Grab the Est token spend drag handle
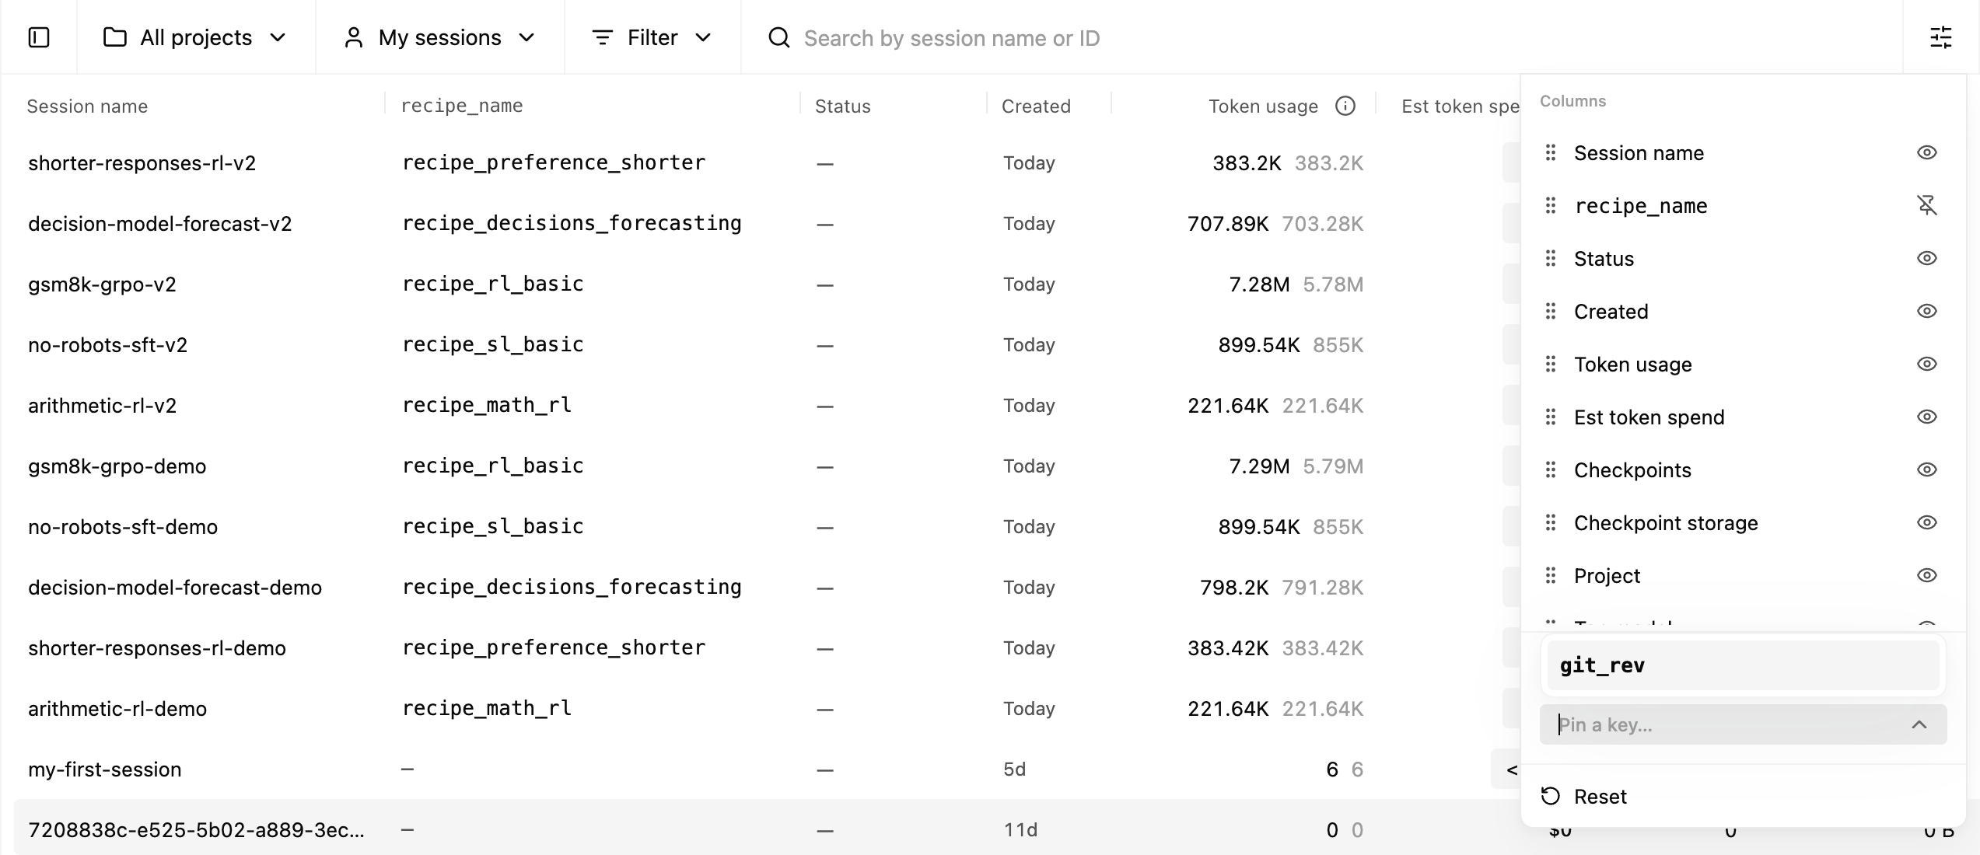The width and height of the screenshot is (1980, 855). tap(1551, 417)
